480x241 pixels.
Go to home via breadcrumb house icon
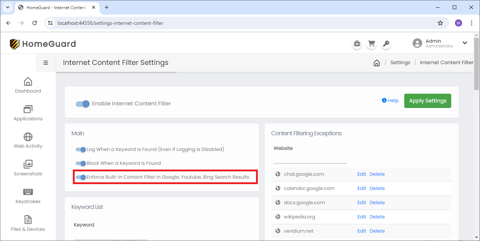(377, 63)
